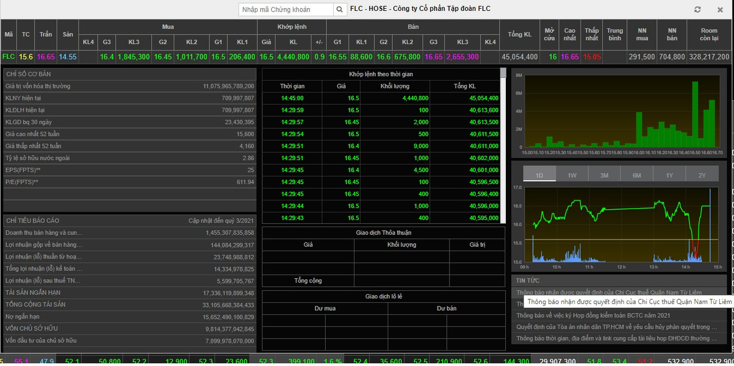This screenshot has height=366, width=734.
Task: Click buy volume 206,400 cell
Action: pyautogui.click(x=242, y=57)
